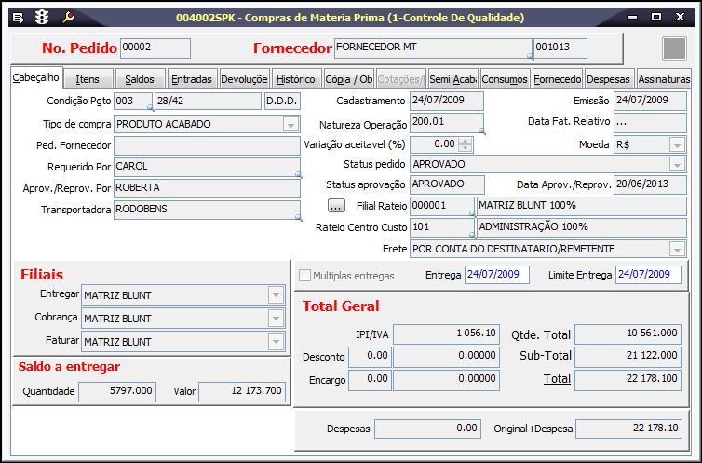Click the Ped. Fornecedor empty field
The image size is (702, 463).
(207, 145)
